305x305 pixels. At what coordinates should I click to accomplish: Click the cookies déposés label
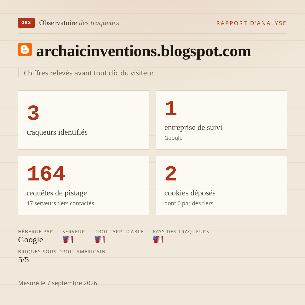[x=190, y=193]
